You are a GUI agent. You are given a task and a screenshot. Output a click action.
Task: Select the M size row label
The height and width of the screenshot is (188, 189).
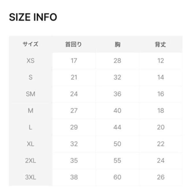click(30, 111)
